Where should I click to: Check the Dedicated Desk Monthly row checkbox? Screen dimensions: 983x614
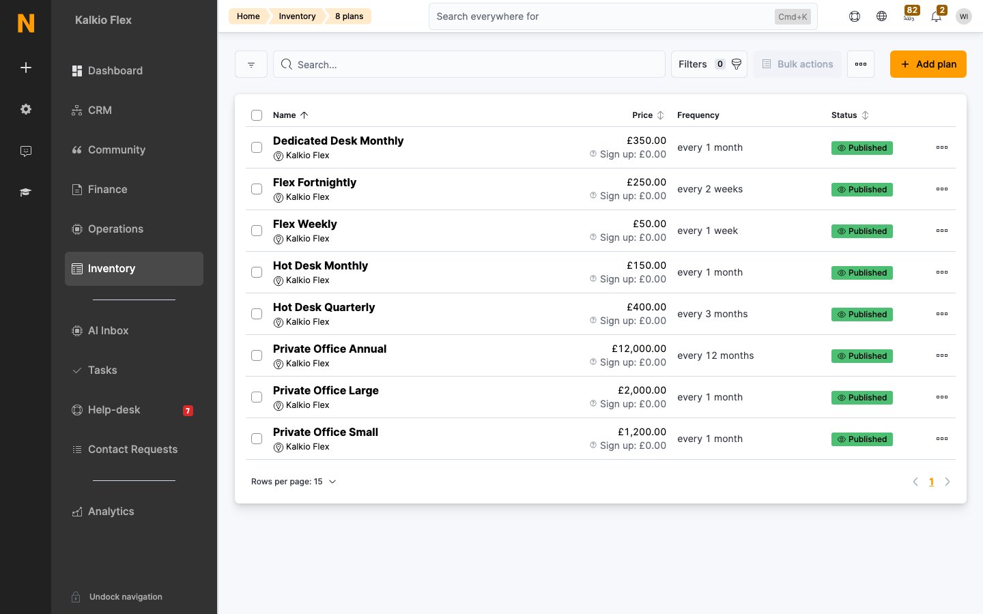tap(257, 147)
